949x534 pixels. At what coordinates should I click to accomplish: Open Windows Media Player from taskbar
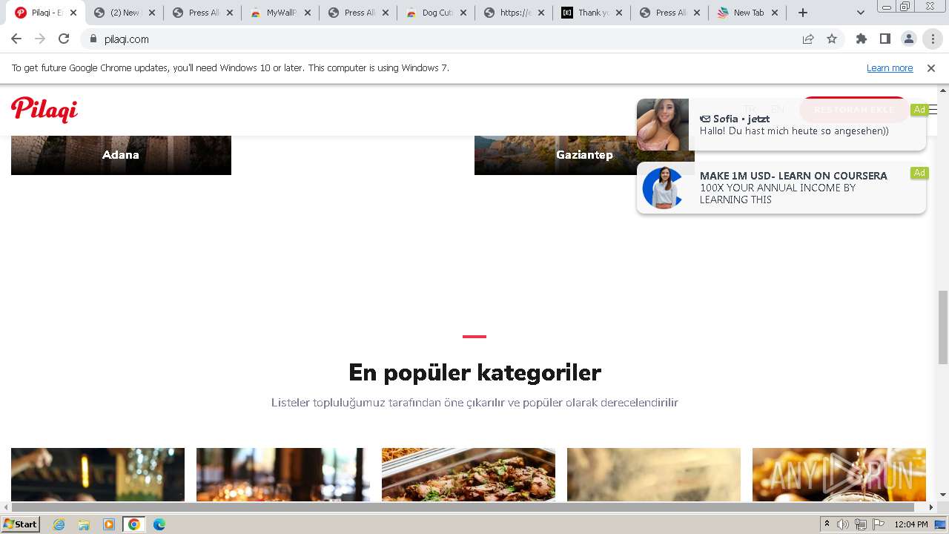coord(109,524)
